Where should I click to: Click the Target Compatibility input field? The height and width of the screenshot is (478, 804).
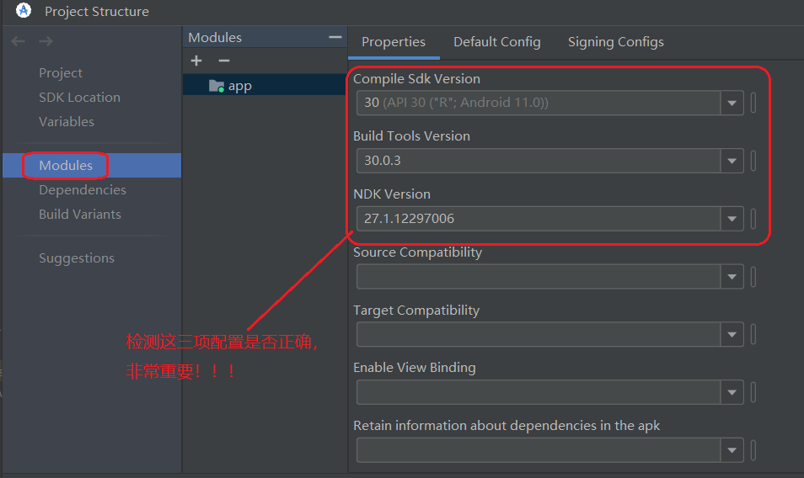538,335
